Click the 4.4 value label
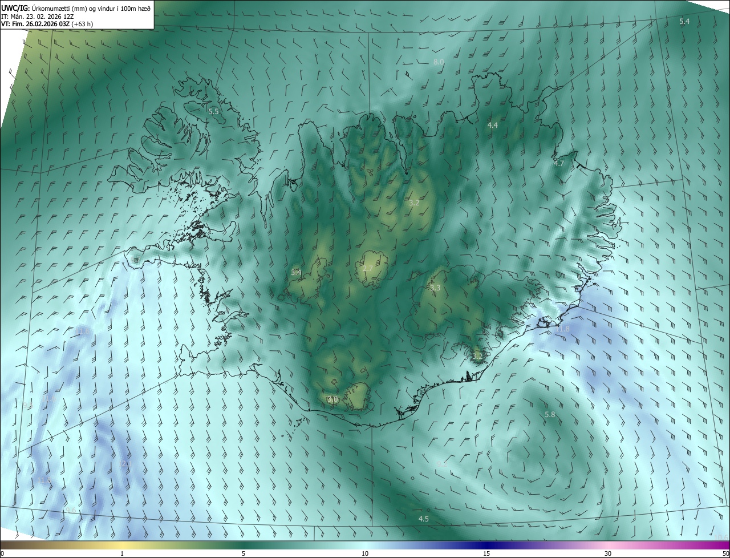This screenshot has width=730, height=558. point(493,125)
